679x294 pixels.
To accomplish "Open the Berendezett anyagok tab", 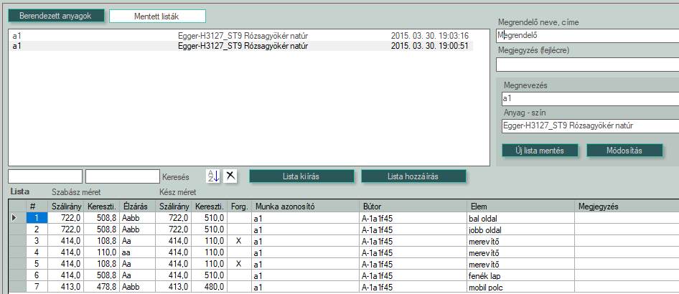I will click(x=56, y=16).
